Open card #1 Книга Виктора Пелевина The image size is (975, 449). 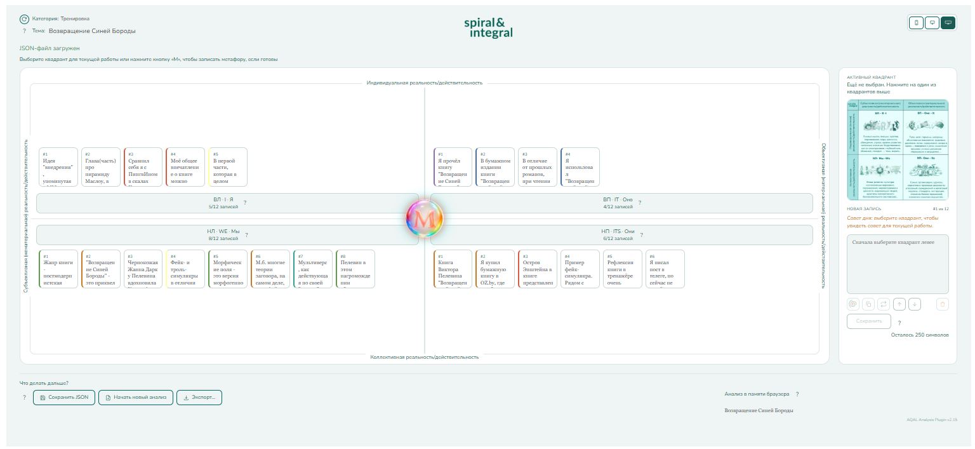(453, 269)
